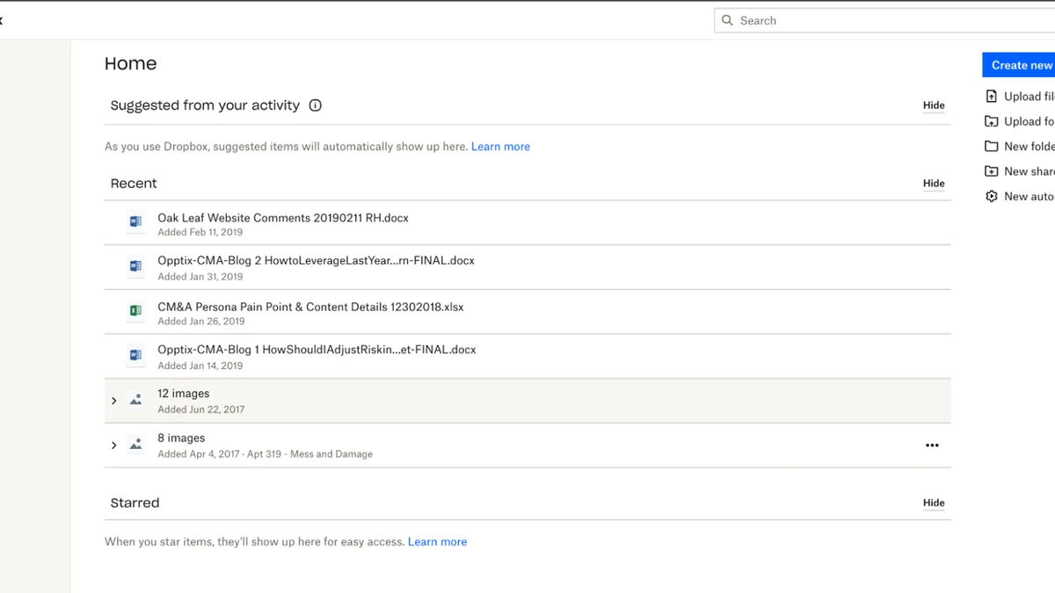The height and width of the screenshot is (593, 1055).
Task: Select New shared folder option
Action: coord(1029,171)
